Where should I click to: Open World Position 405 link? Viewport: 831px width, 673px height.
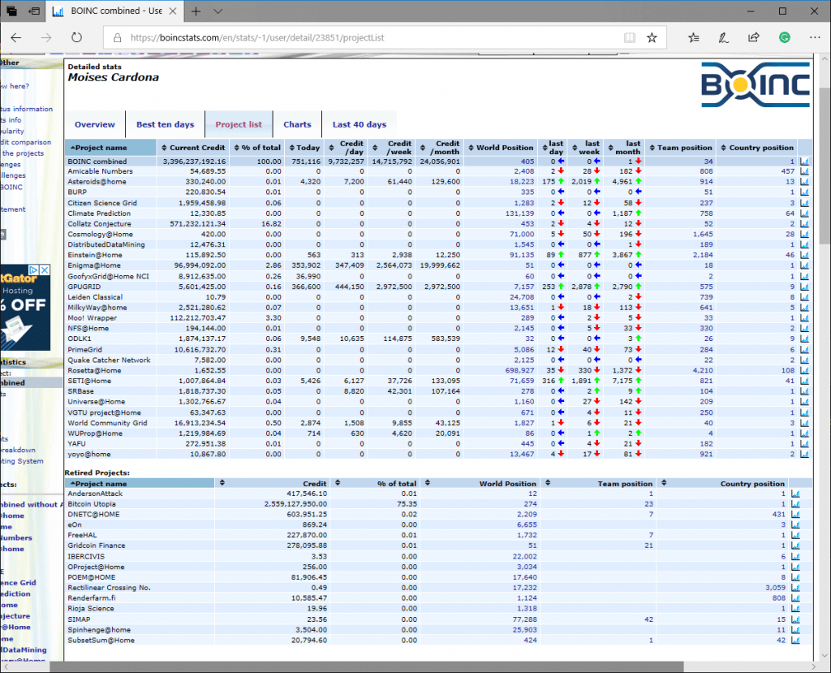[x=527, y=162]
